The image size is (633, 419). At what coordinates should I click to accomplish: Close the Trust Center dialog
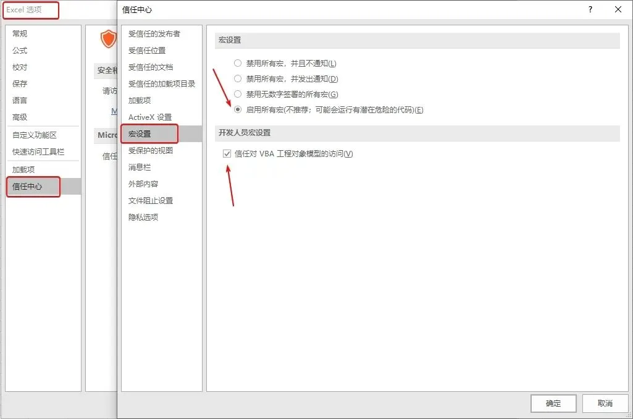(x=618, y=9)
